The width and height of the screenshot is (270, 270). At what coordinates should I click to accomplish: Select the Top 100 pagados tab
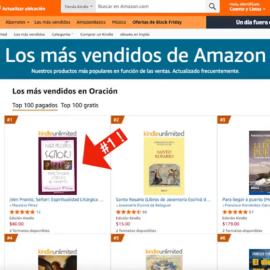click(35, 105)
